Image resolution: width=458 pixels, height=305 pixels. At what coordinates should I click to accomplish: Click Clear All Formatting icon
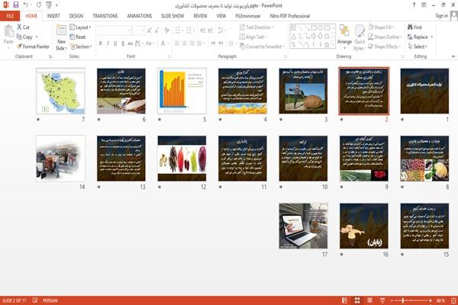(166, 30)
